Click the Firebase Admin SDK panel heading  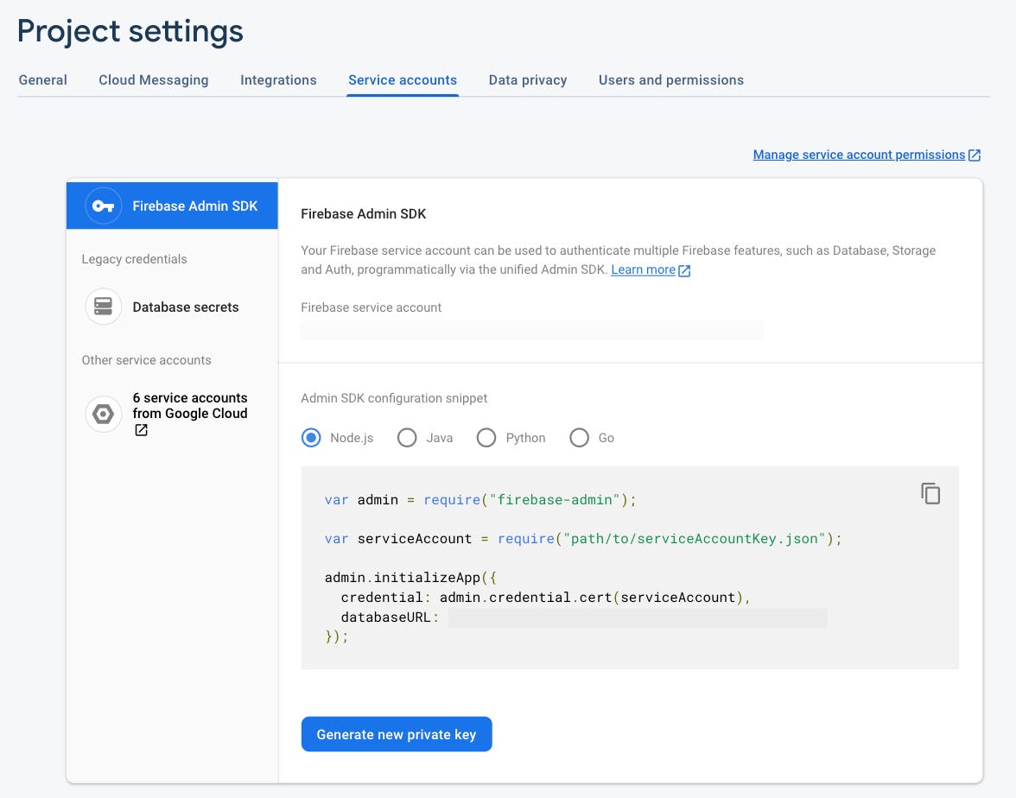point(364,214)
